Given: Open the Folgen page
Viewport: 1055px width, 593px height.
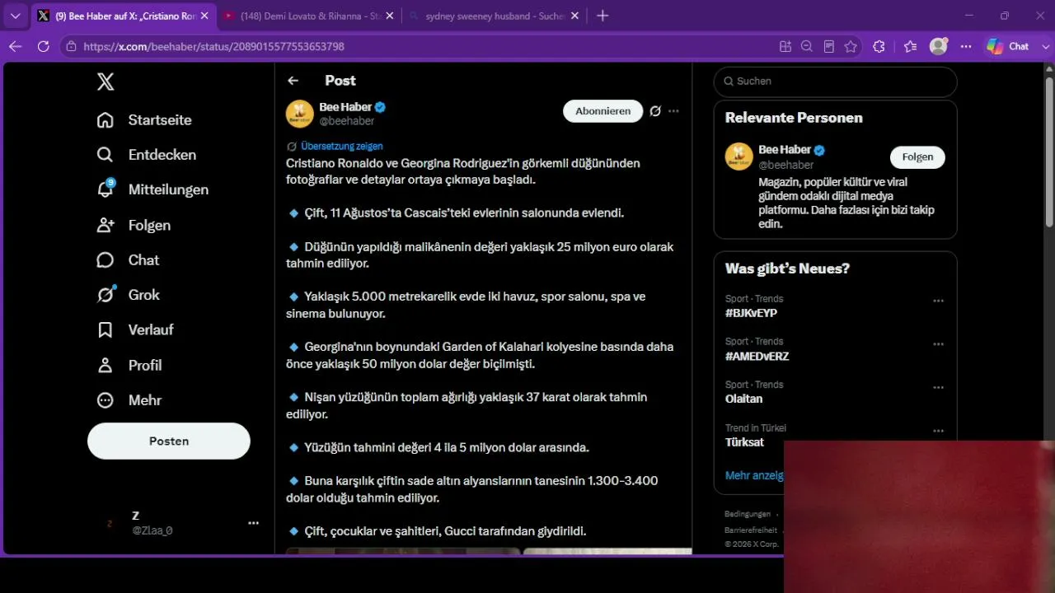Looking at the screenshot, I should click(x=134, y=225).
